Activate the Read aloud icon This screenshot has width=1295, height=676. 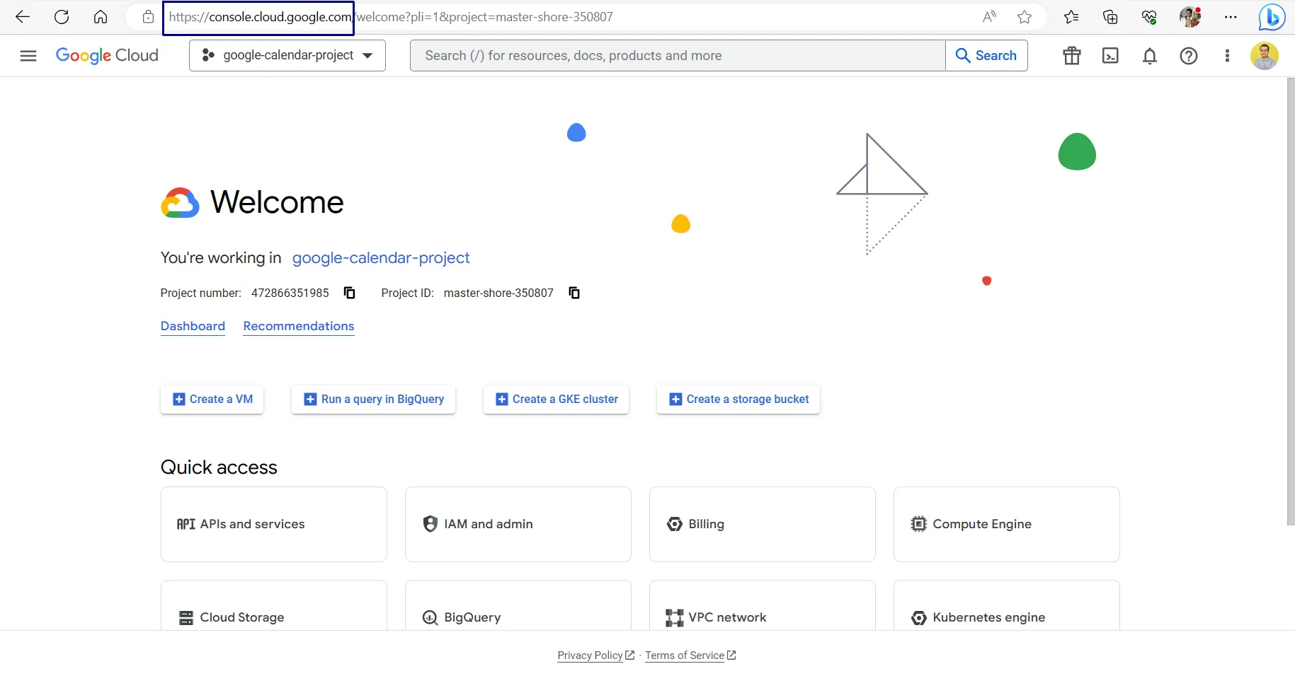[x=989, y=17]
